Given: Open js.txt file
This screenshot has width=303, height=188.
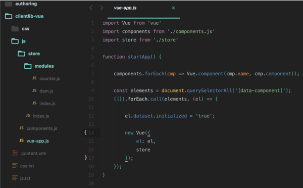Looking at the screenshot, I should (x=25, y=178).
